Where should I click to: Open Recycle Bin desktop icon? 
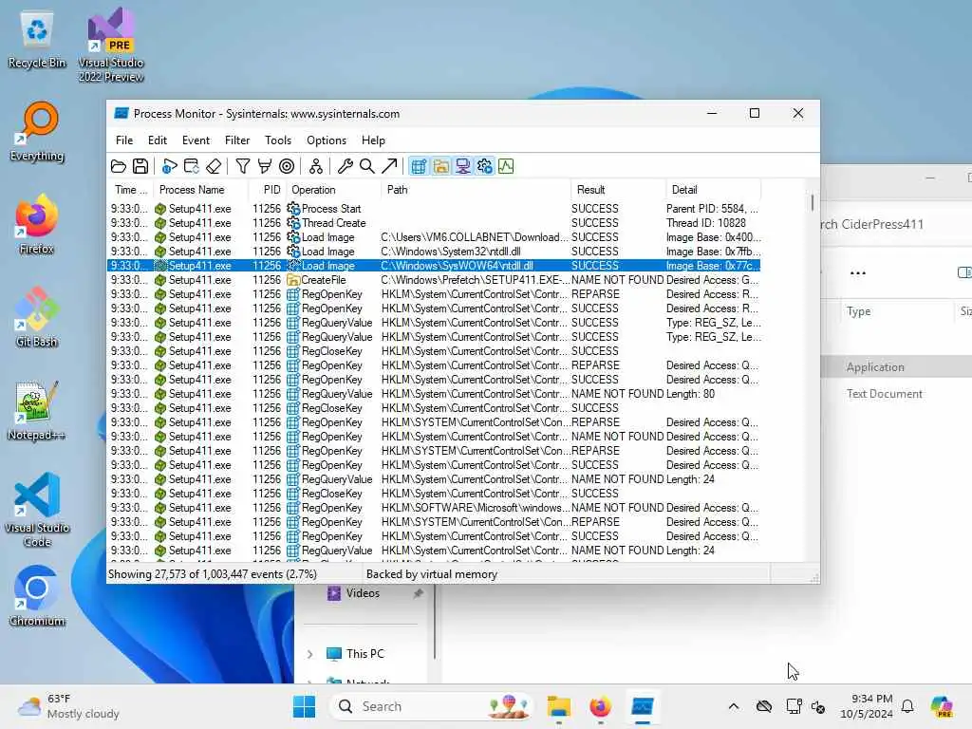pyautogui.click(x=37, y=40)
